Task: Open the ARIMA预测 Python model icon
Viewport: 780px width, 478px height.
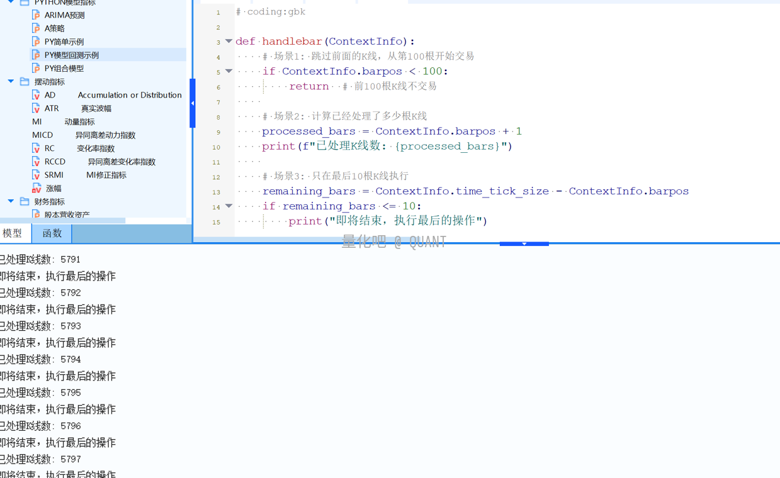Action: [37, 15]
